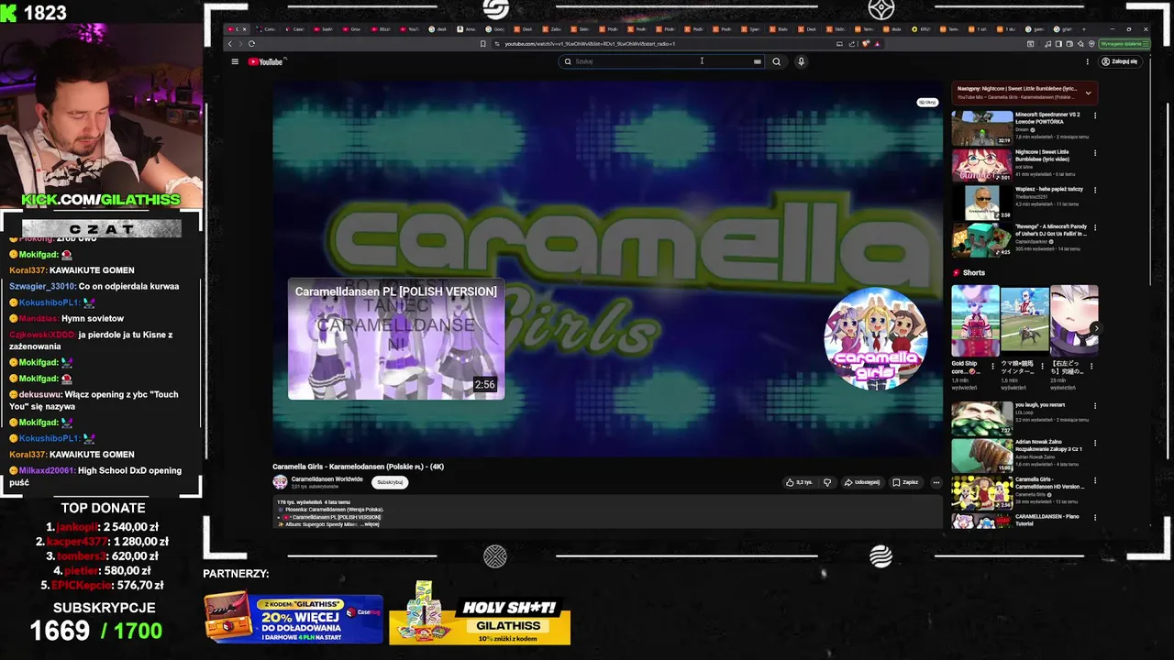
Task: Click the magnifier search button
Action: pos(777,61)
